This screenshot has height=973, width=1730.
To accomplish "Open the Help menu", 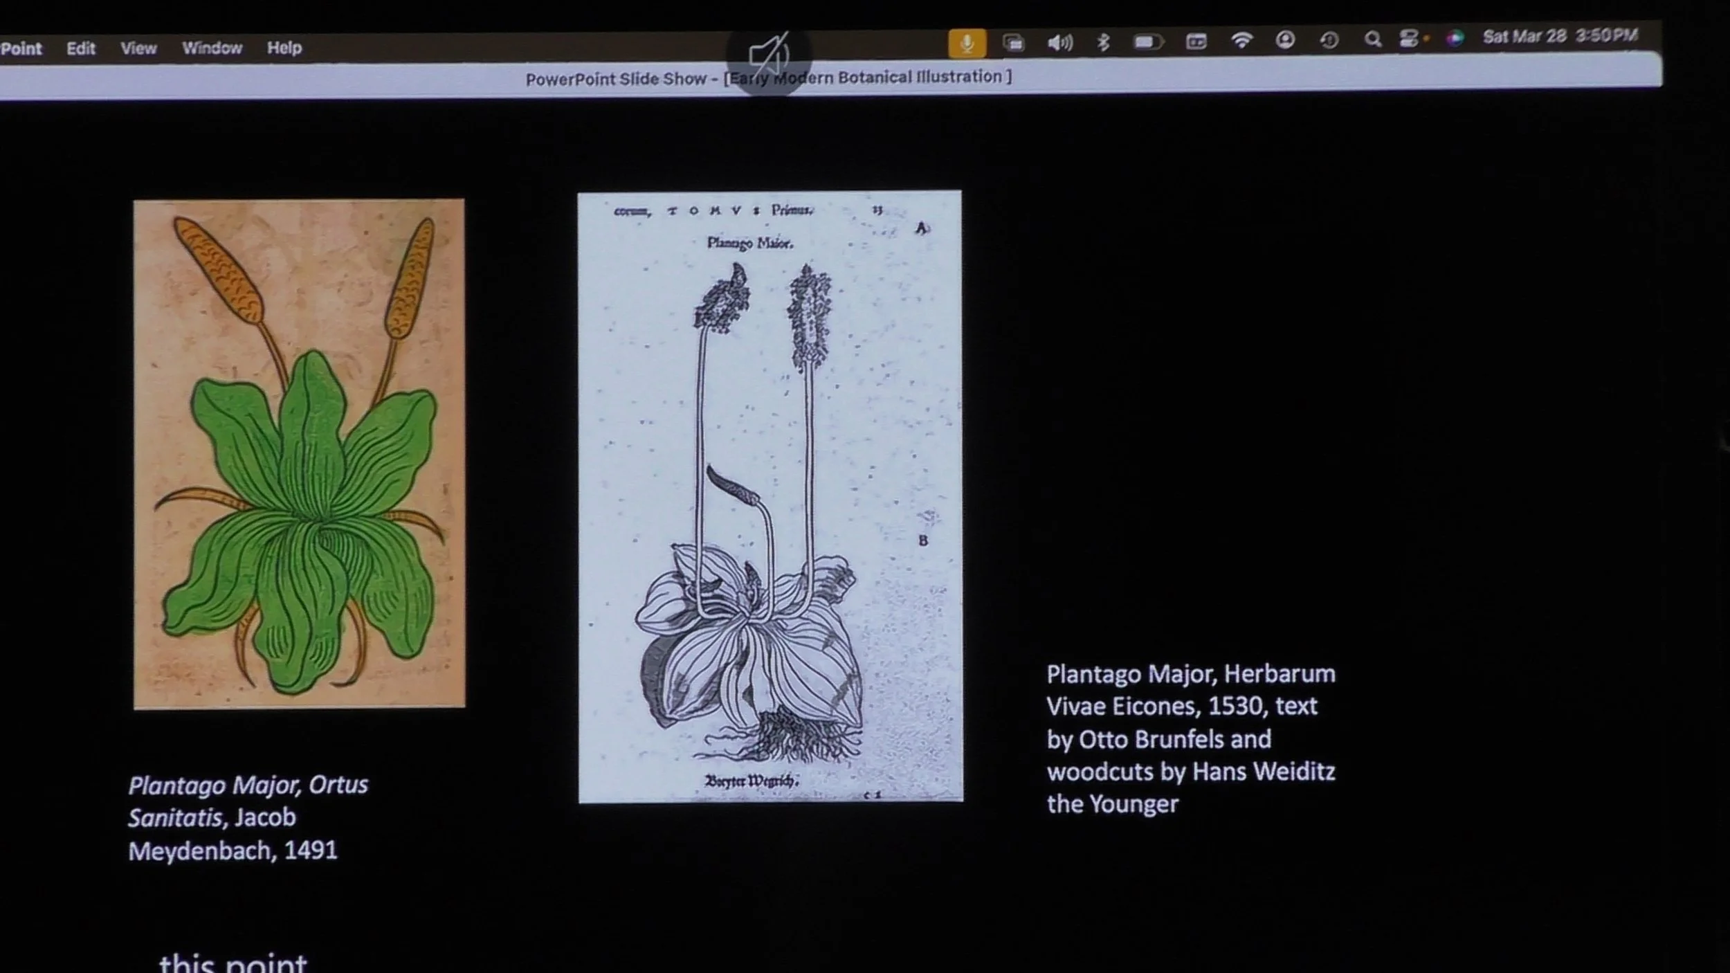I will (x=284, y=48).
